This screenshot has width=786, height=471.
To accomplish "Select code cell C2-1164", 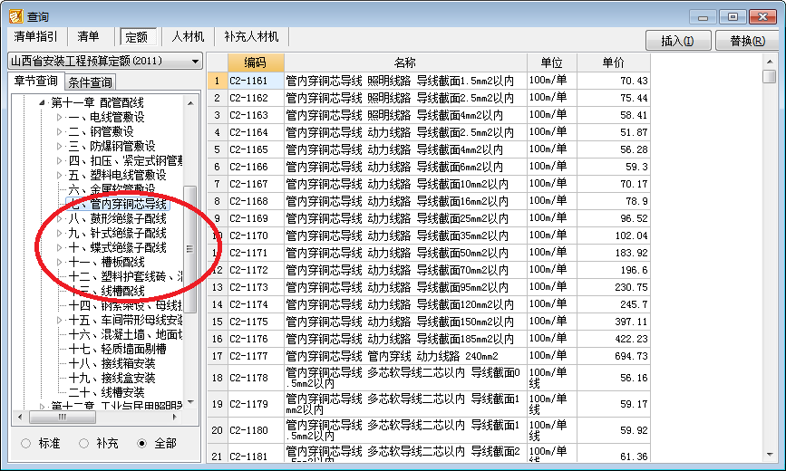I will [x=256, y=132].
